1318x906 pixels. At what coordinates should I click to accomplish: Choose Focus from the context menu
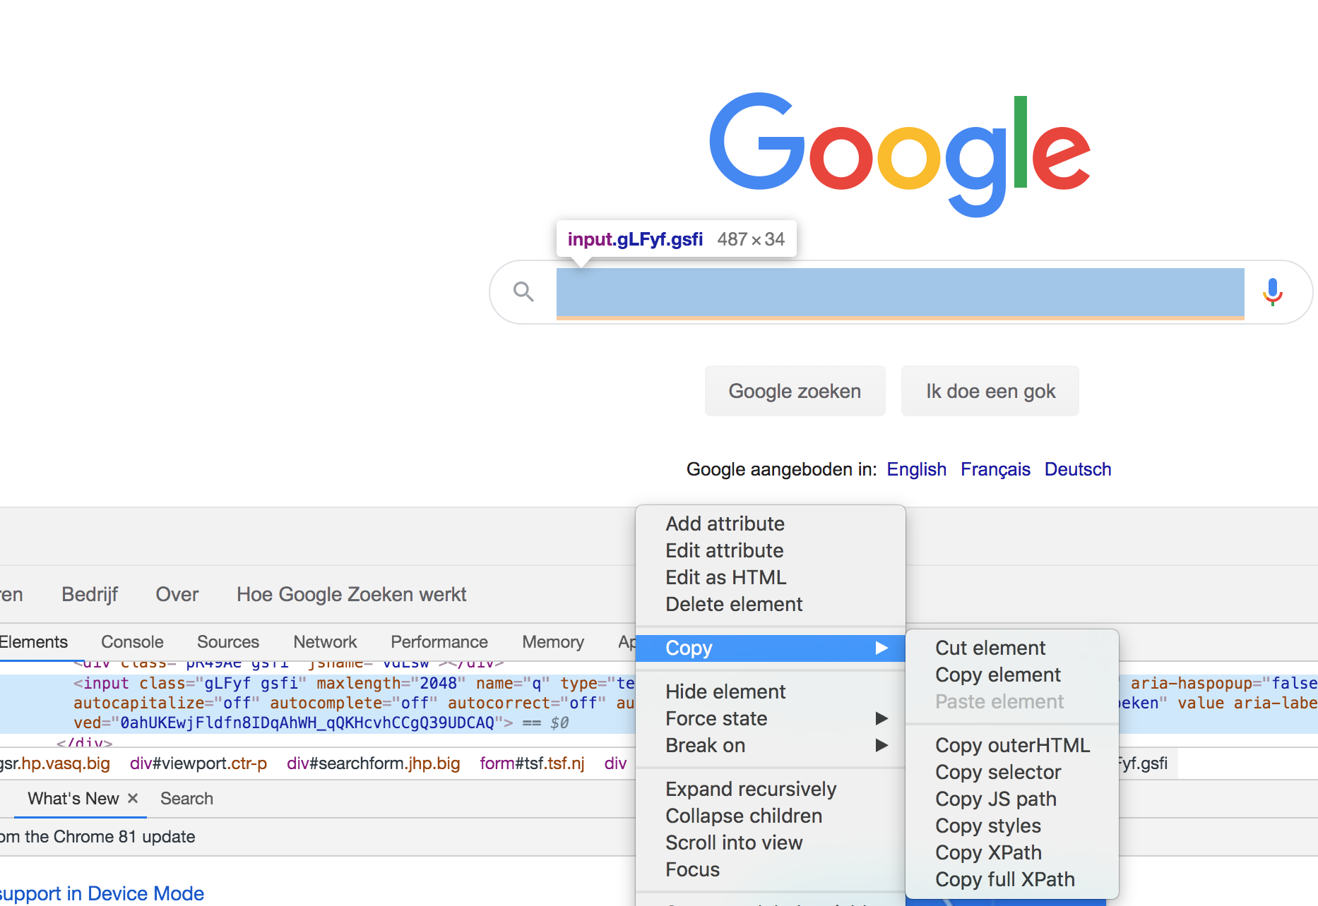point(770,869)
